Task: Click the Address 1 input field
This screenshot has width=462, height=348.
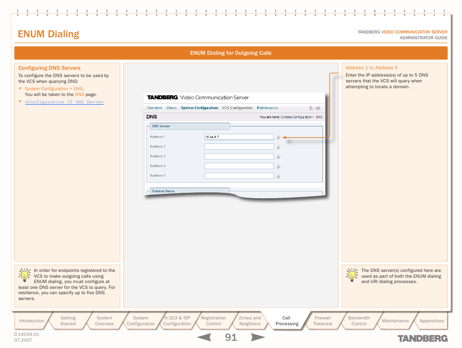Action: (239, 137)
